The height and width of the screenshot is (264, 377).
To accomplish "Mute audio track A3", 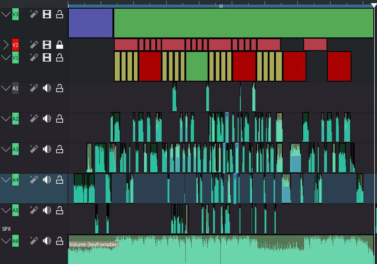I will coord(47,150).
